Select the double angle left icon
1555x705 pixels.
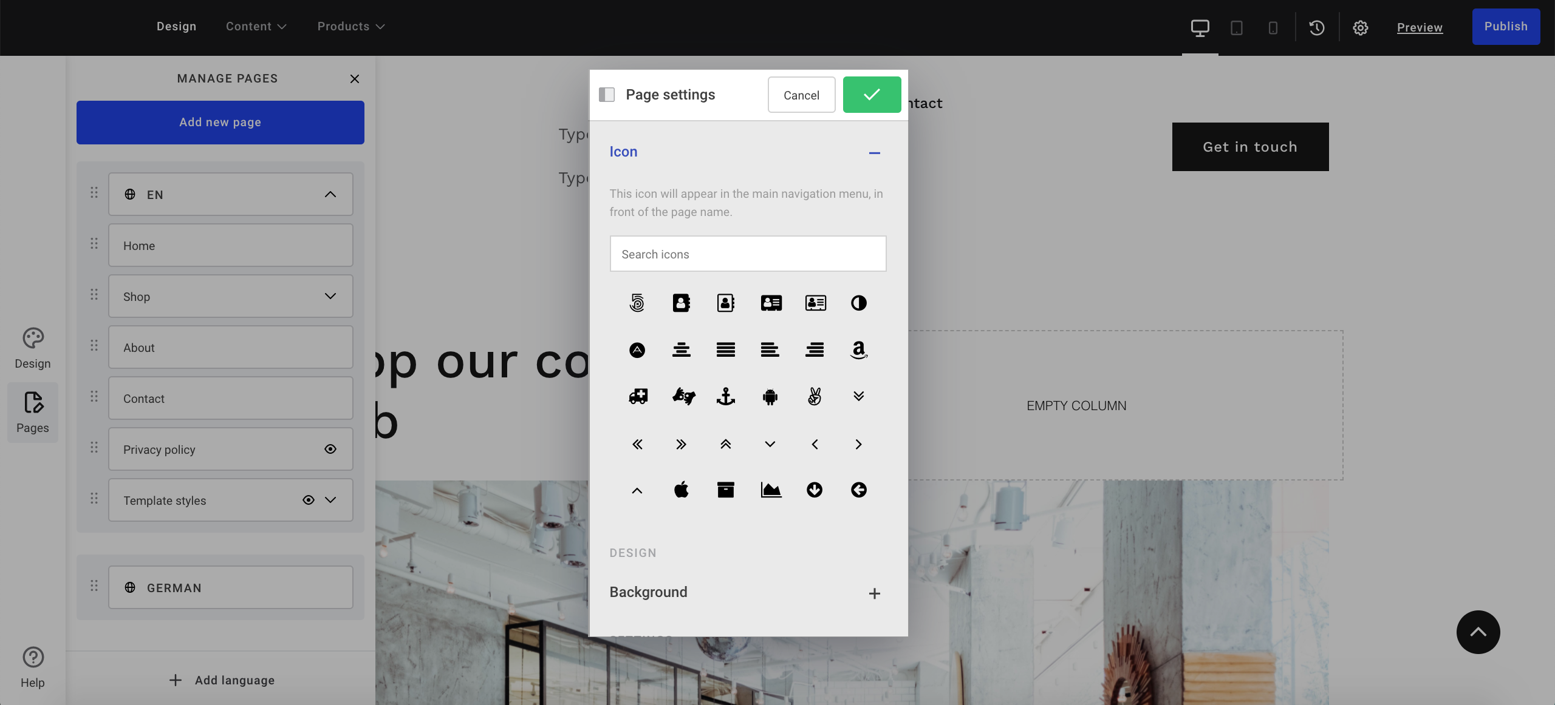tap(637, 444)
